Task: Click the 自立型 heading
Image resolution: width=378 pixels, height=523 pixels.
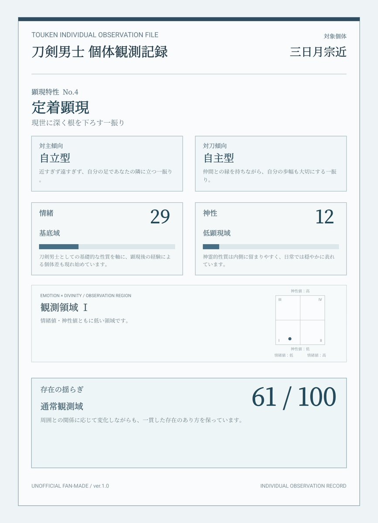Action: pos(55,158)
